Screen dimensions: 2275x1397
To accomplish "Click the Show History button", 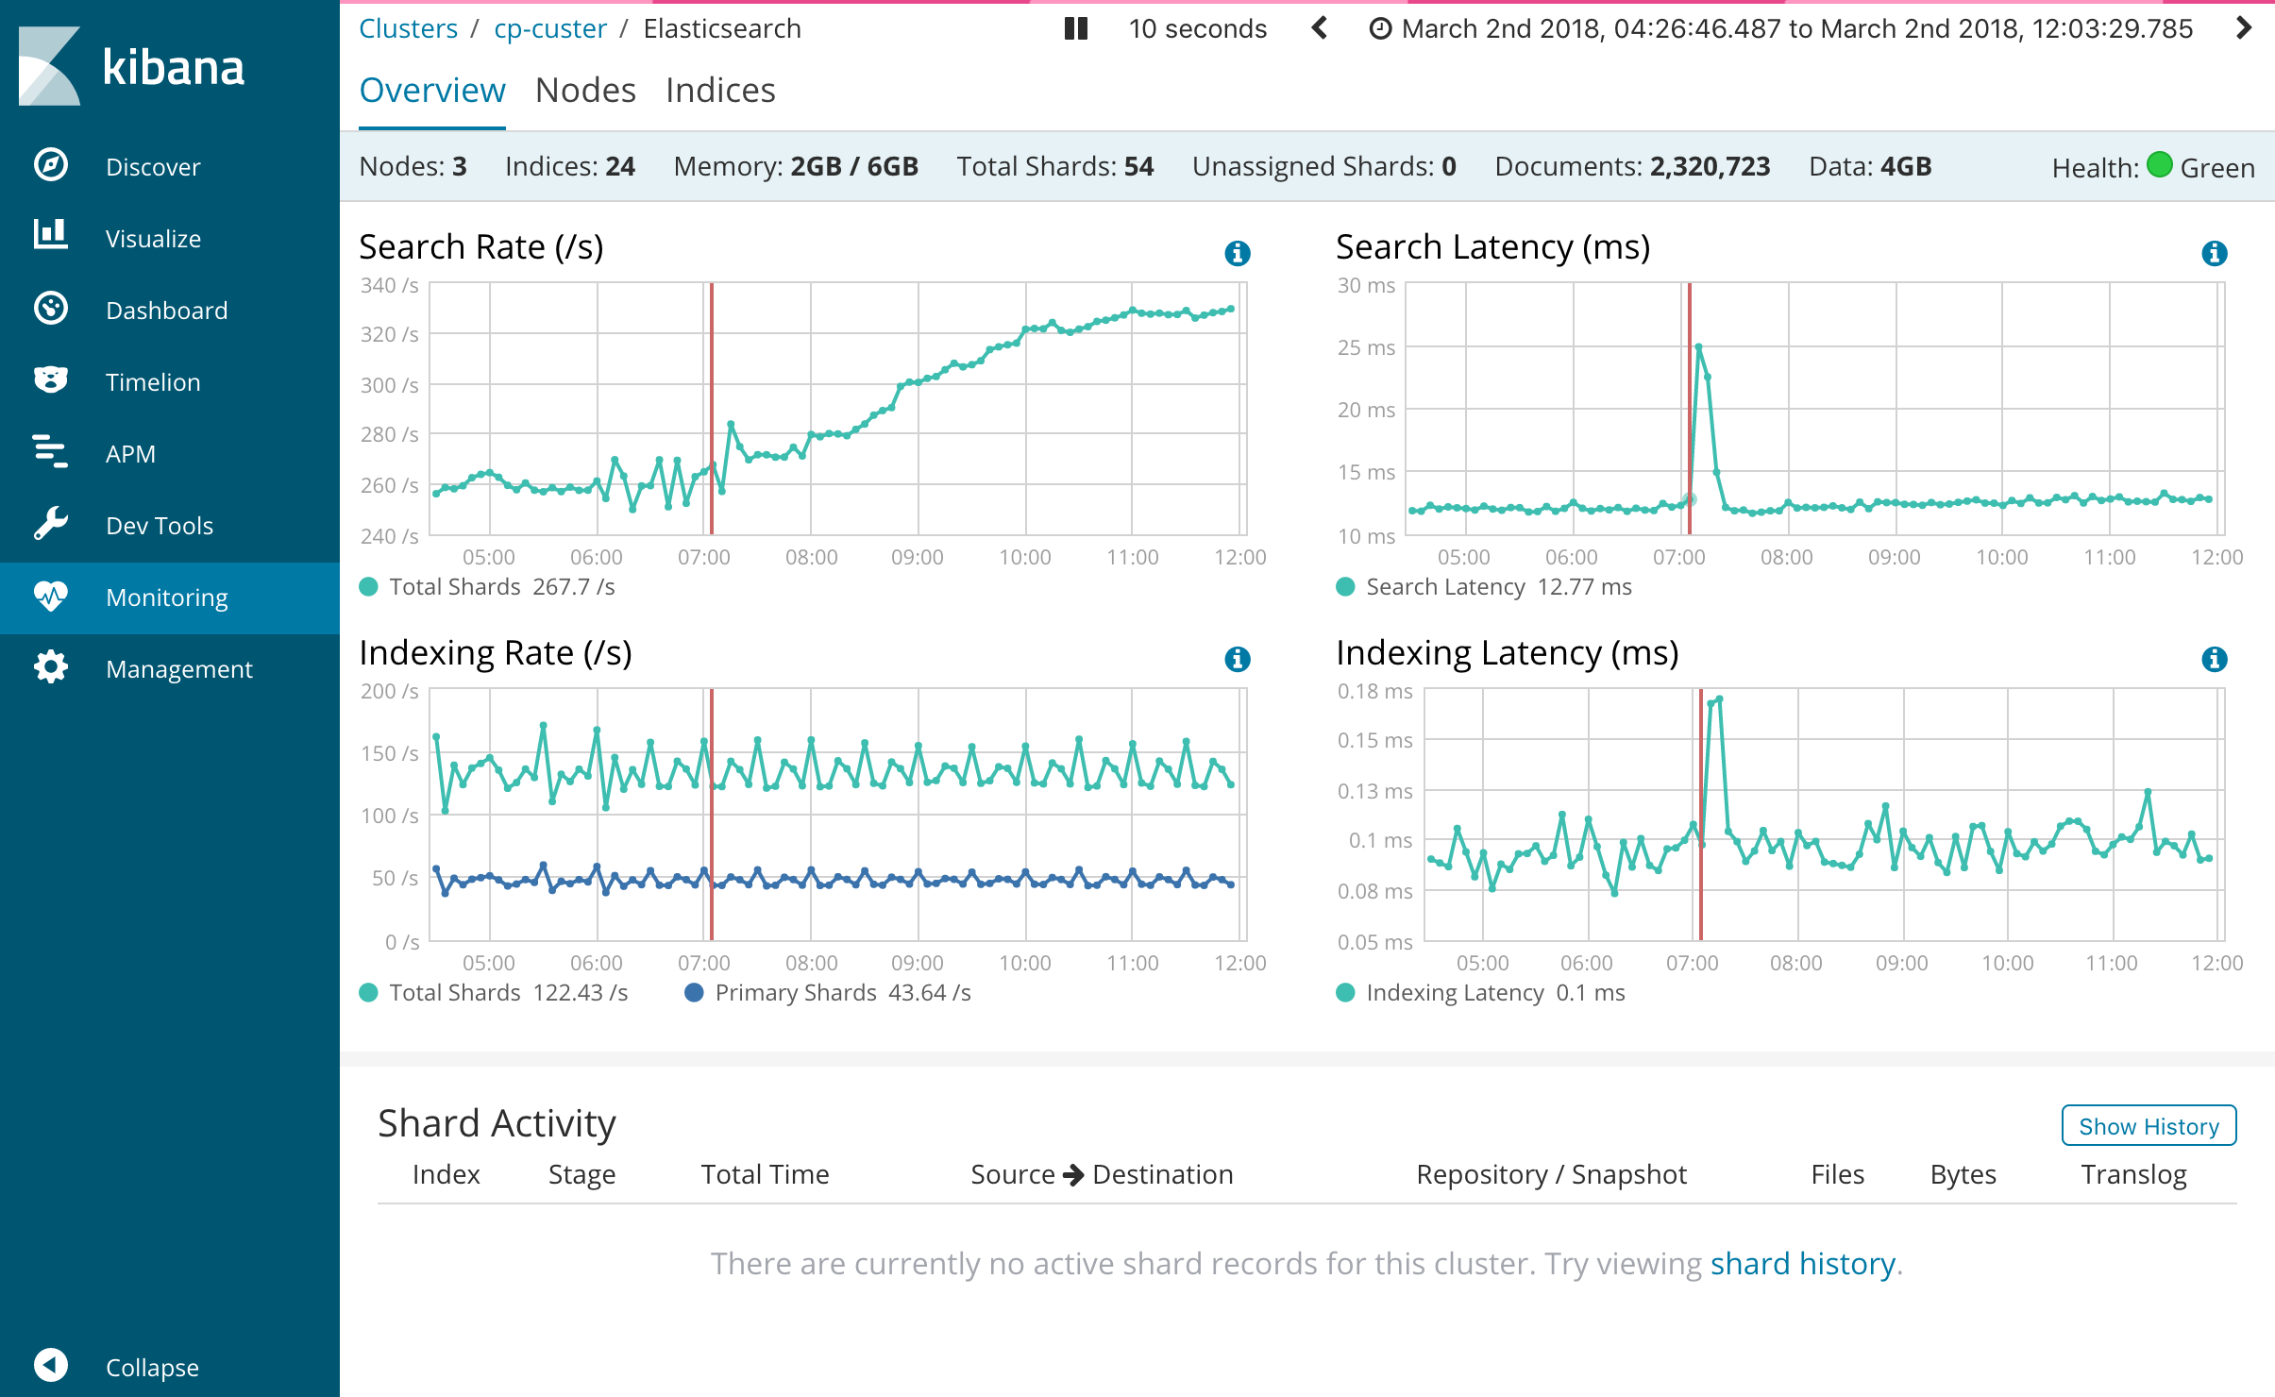I will pyautogui.click(x=2149, y=1126).
